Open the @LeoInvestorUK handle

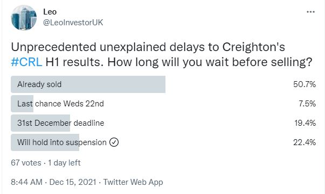73,23
